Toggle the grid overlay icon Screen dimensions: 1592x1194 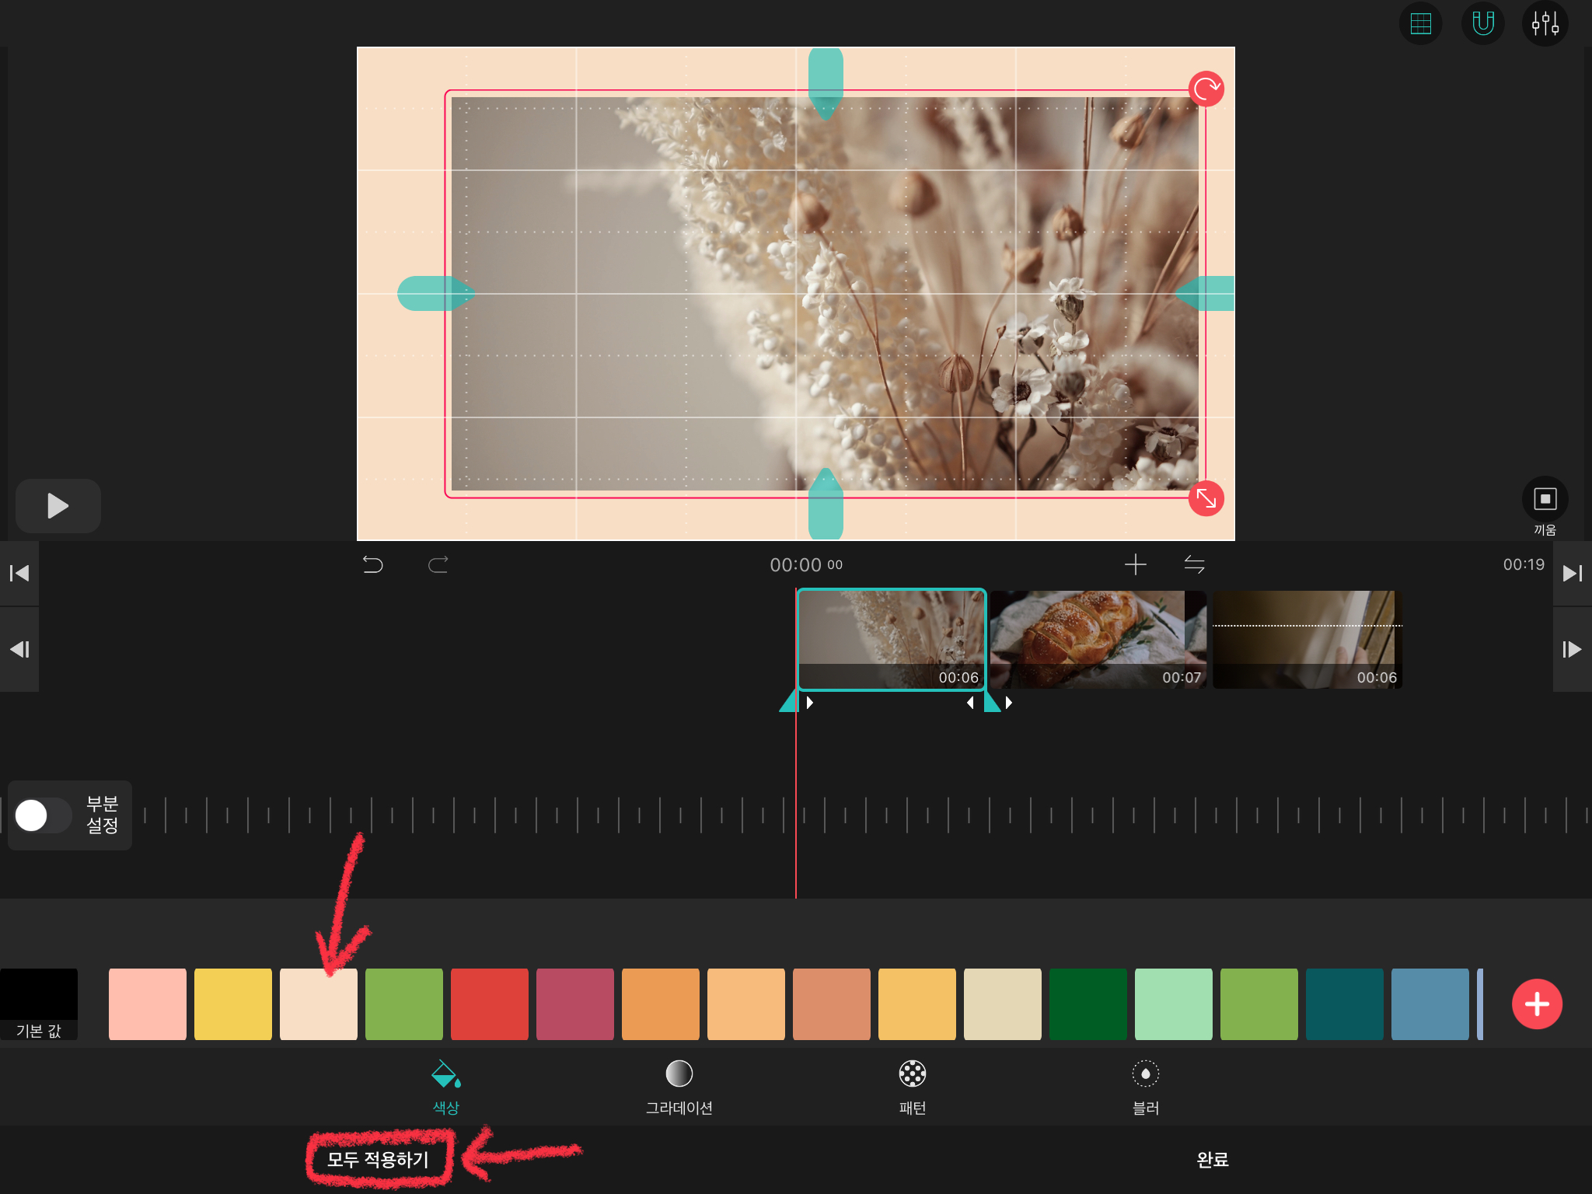(x=1420, y=24)
